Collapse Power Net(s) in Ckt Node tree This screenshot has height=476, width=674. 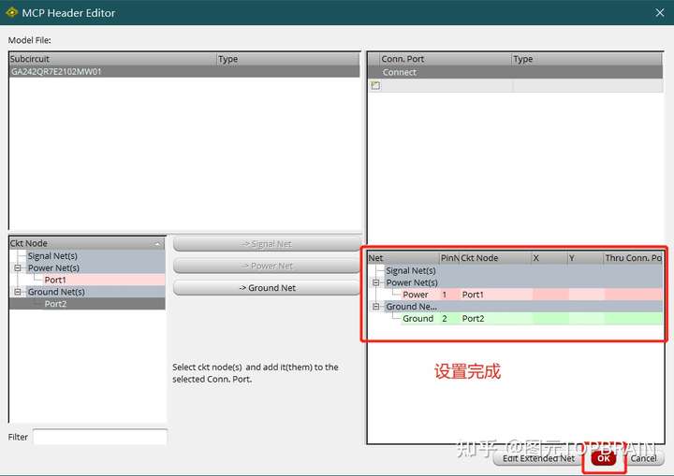coord(18,267)
